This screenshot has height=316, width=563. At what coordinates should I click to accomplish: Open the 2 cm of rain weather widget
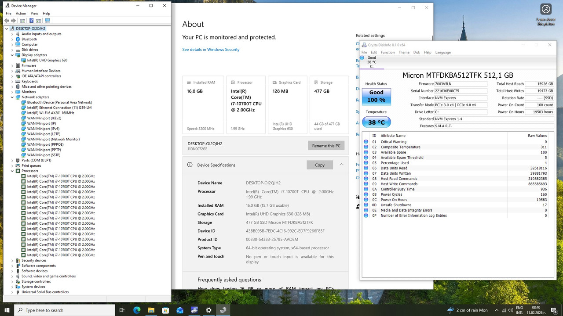click(x=467, y=310)
